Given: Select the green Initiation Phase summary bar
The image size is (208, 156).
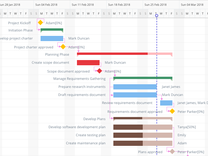Looking at the screenshot, I should 52,30.
